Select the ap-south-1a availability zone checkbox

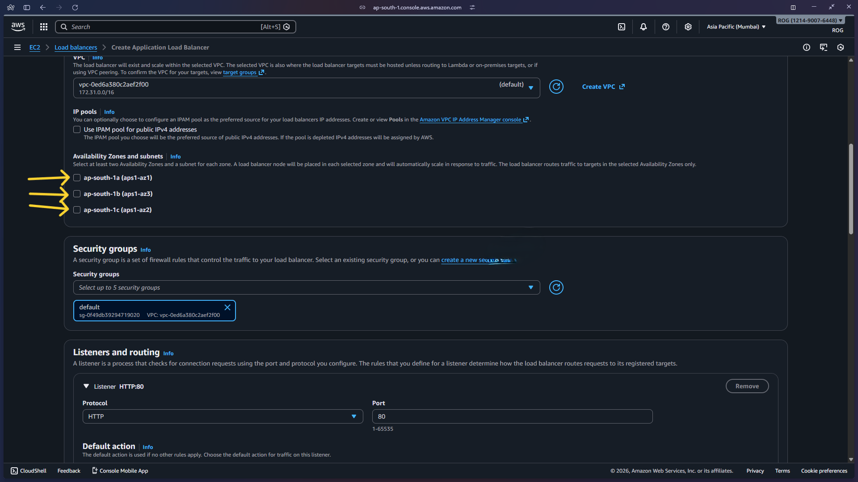pyautogui.click(x=77, y=178)
